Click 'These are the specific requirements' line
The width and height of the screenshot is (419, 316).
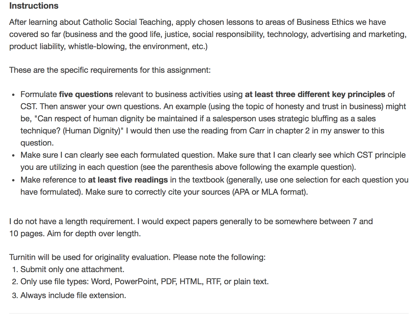click(x=110, y=70)
